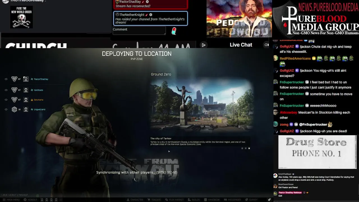
Task: Click ErichTheRead username in lower chat
Action: click(x=285, y=174)
